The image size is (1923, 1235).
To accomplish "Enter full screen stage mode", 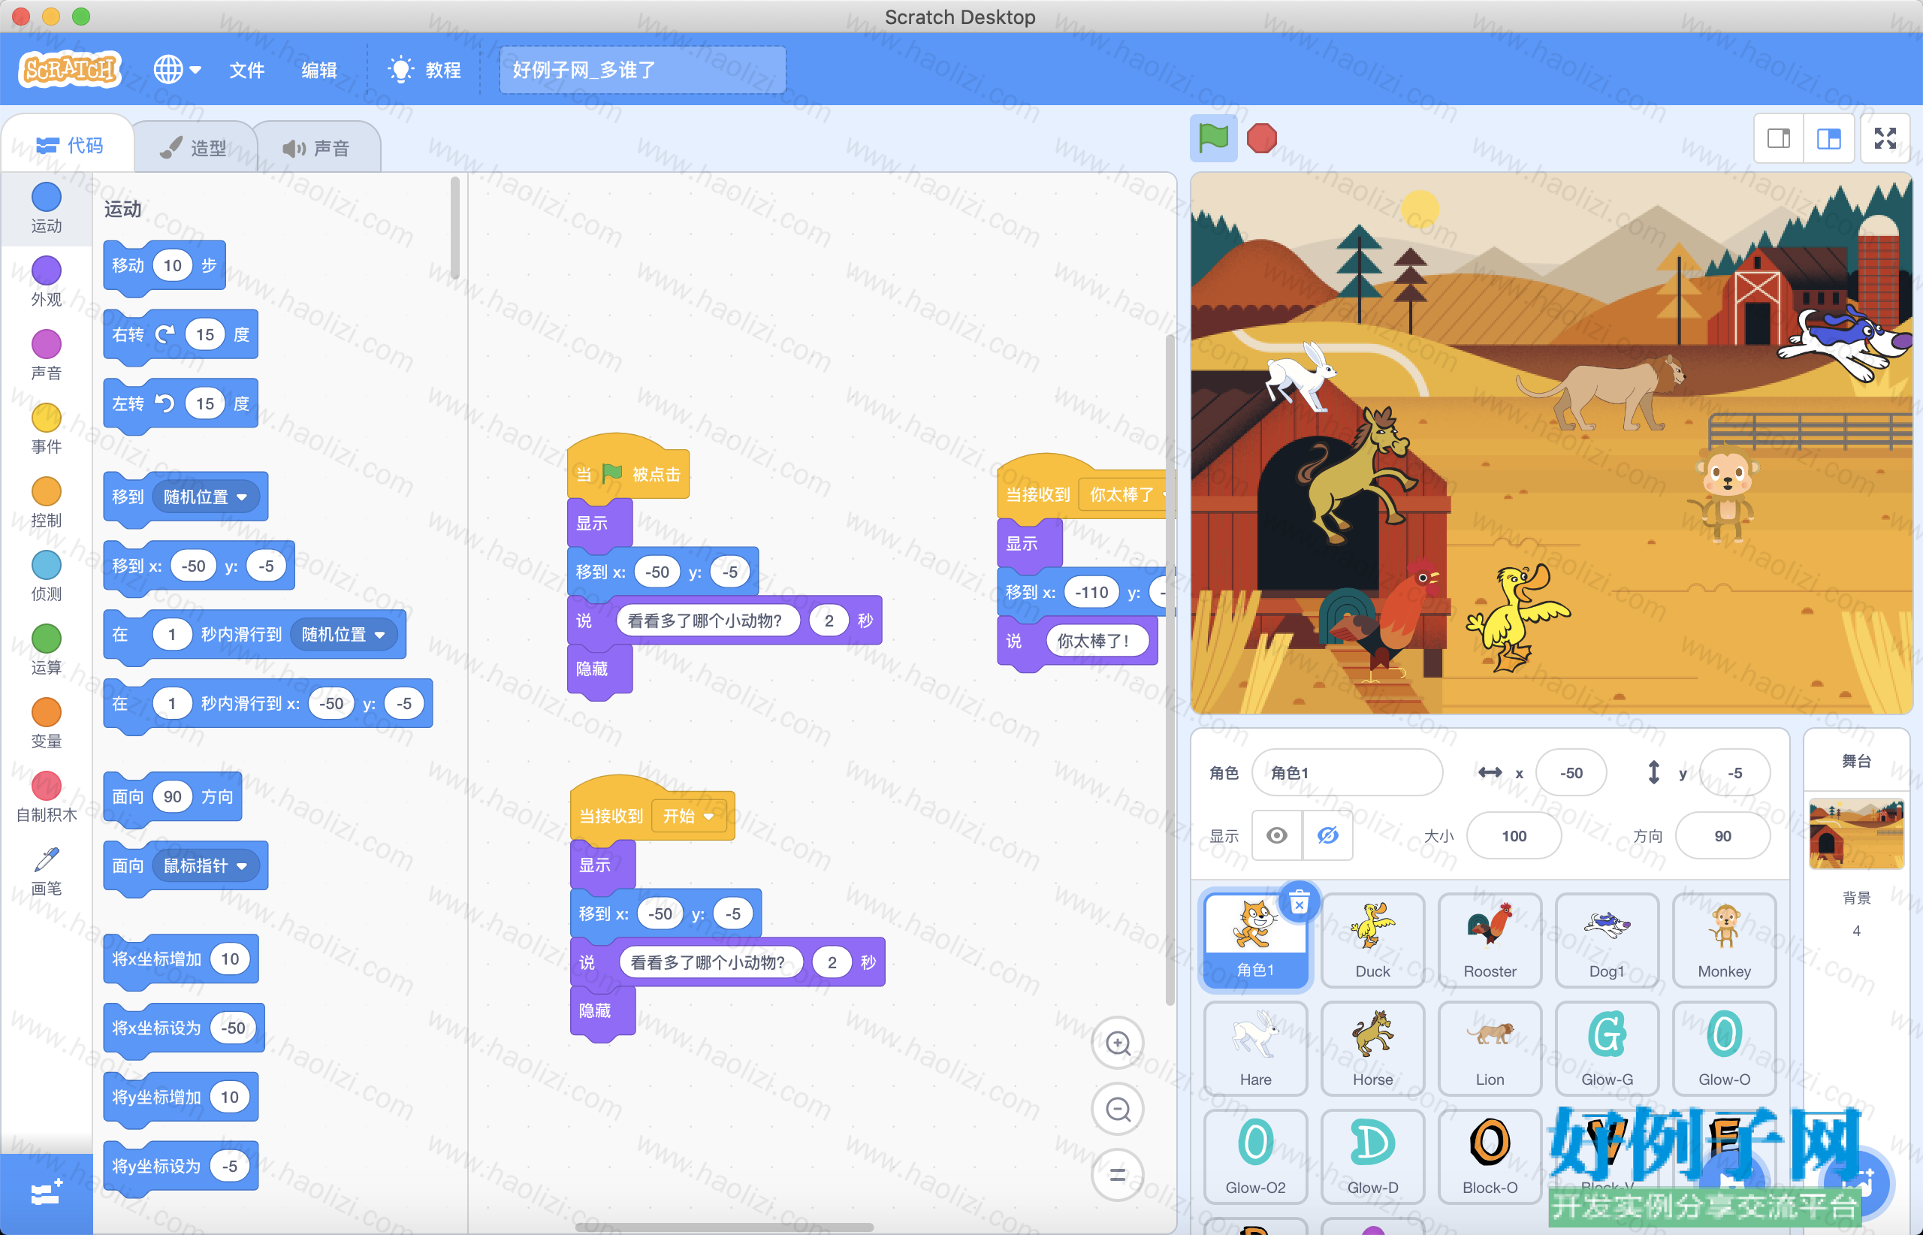I will pos(1885,139).
